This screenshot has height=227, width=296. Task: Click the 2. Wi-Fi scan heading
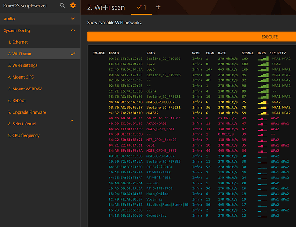click(106, 7)
